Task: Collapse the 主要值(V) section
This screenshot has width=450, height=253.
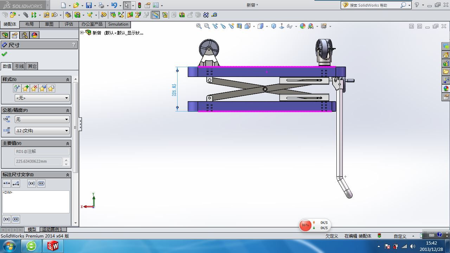Action: (x=67, y=143)
